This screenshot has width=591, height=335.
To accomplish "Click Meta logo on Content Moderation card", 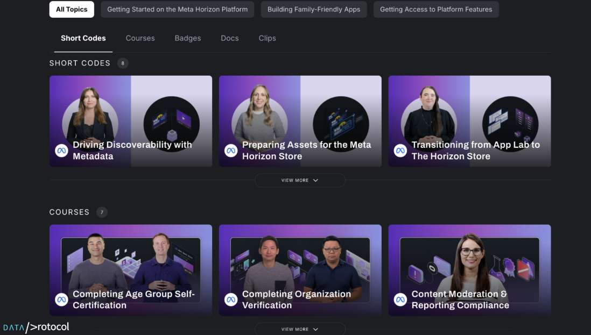I will tap(400, 300).
